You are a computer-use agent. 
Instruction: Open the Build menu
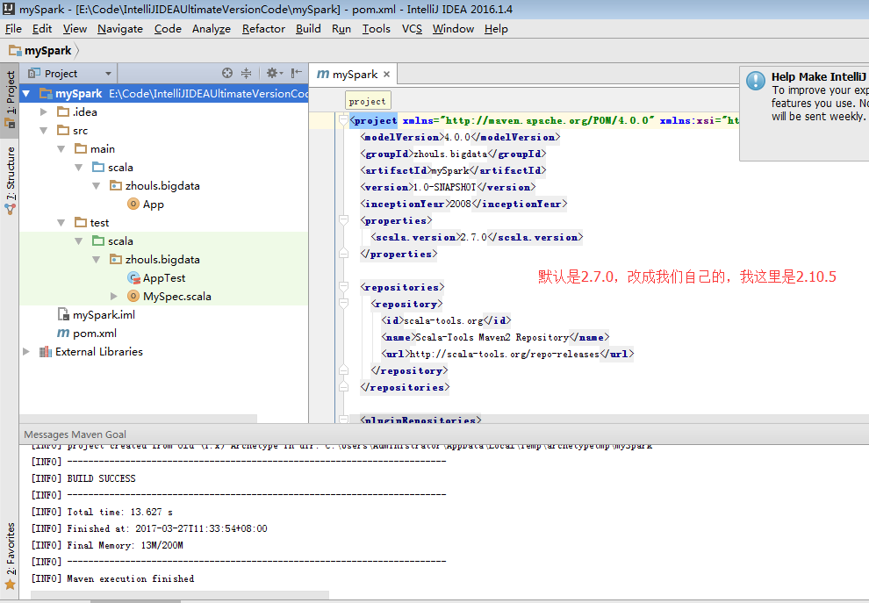(x=308, y=29)
